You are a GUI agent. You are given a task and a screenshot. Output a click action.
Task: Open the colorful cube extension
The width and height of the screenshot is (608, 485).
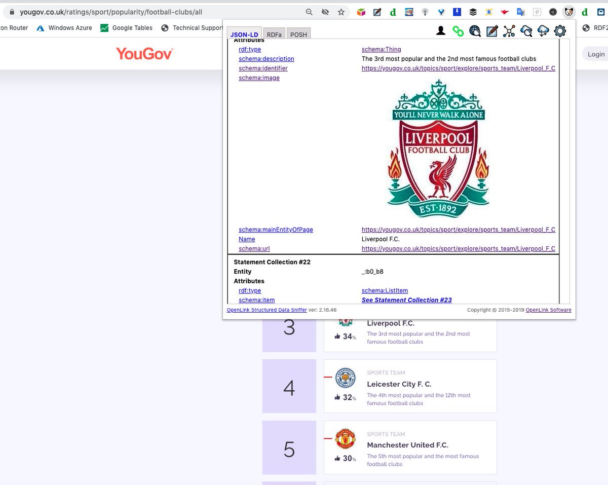tap(361, 12)
